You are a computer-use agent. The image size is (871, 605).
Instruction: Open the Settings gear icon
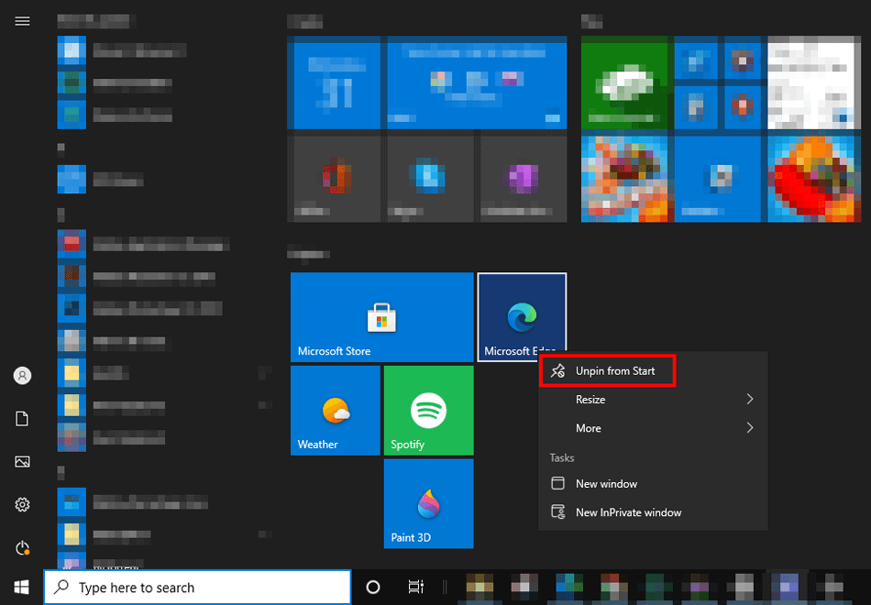23,504
